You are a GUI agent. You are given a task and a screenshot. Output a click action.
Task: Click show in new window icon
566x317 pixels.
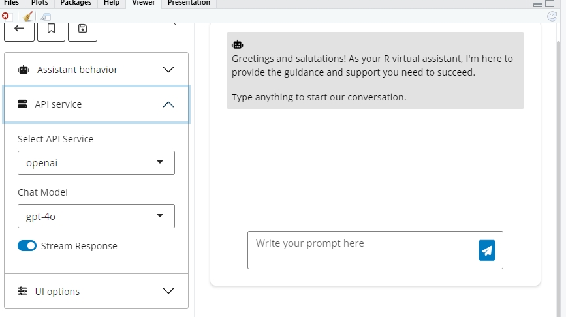pyautogui.click(x=46, y=16)
